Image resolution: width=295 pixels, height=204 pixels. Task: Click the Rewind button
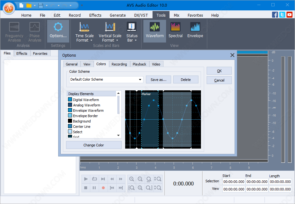tap(112, 179)
